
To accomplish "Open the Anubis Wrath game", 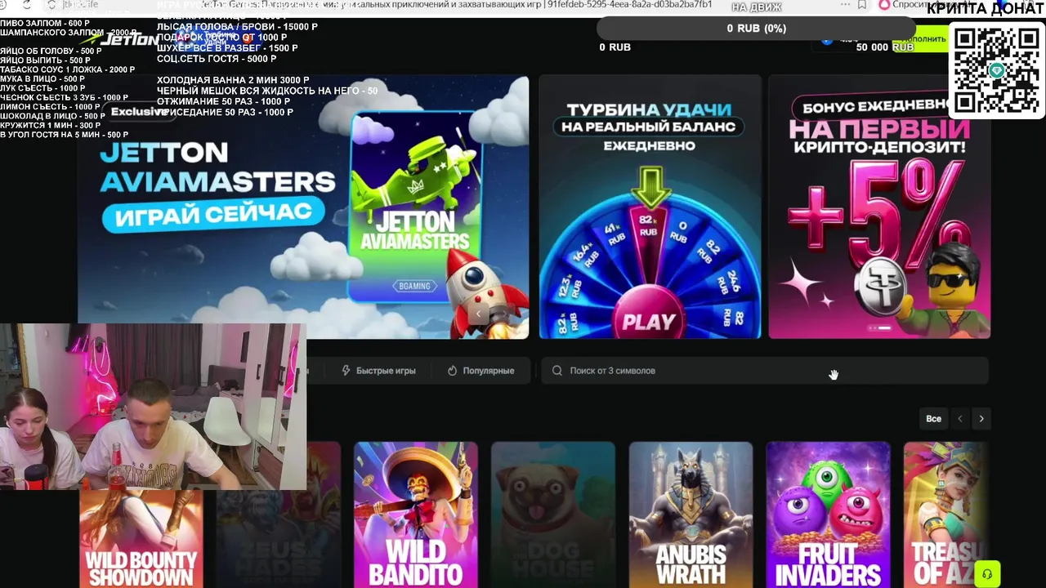I will pos(691,514).
